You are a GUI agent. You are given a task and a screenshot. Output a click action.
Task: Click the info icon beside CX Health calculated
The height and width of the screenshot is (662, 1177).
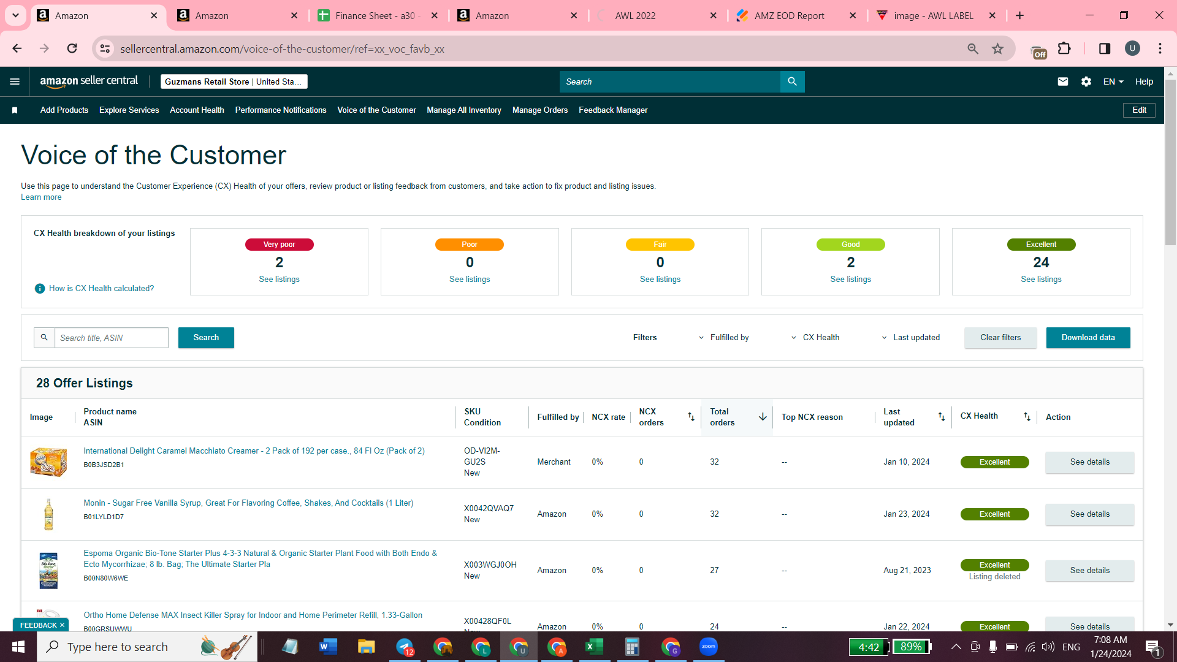[40, 289]
